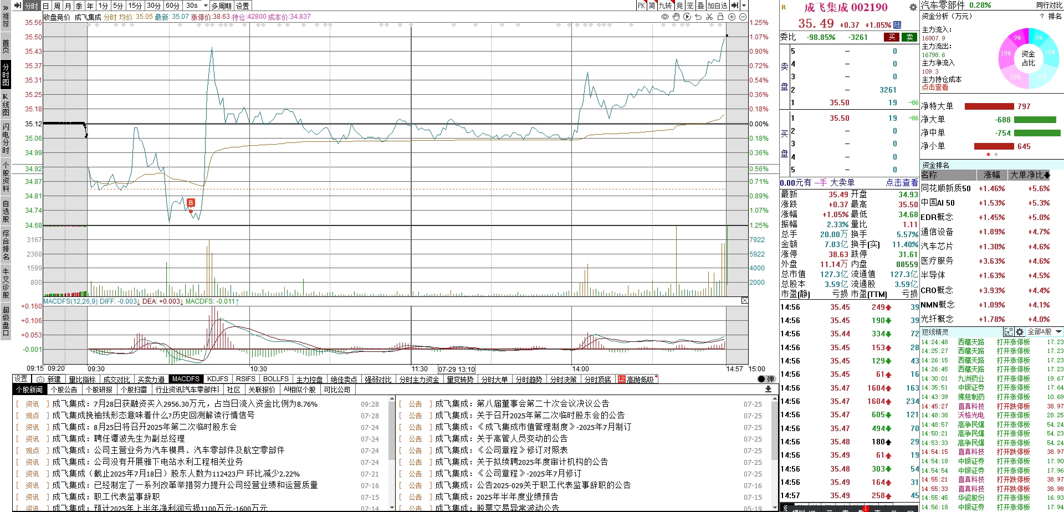Toggle the 九转 indicator
Screen dimensions: 1064x512
(666, 6)
